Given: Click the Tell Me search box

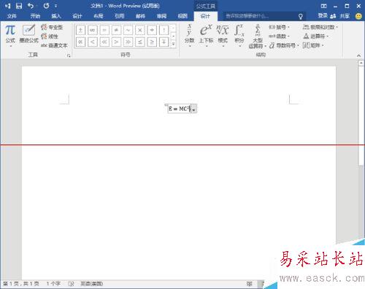Looking at the screenshot, I should [x=264, y=16].
